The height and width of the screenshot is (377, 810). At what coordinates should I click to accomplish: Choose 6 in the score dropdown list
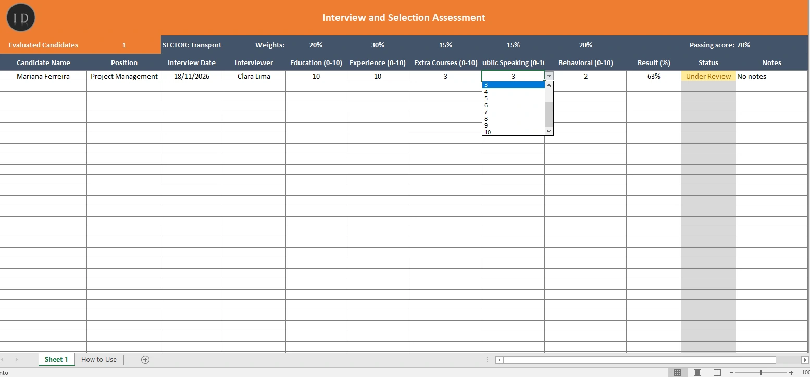point(514,105)
